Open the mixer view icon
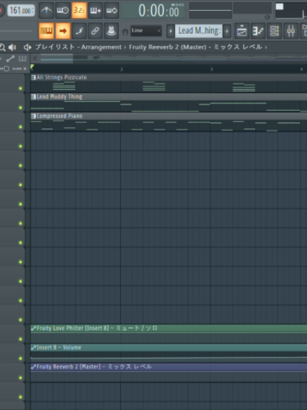Image resolution: width=307 pixels, height=410 pixels. pos(290,31)
